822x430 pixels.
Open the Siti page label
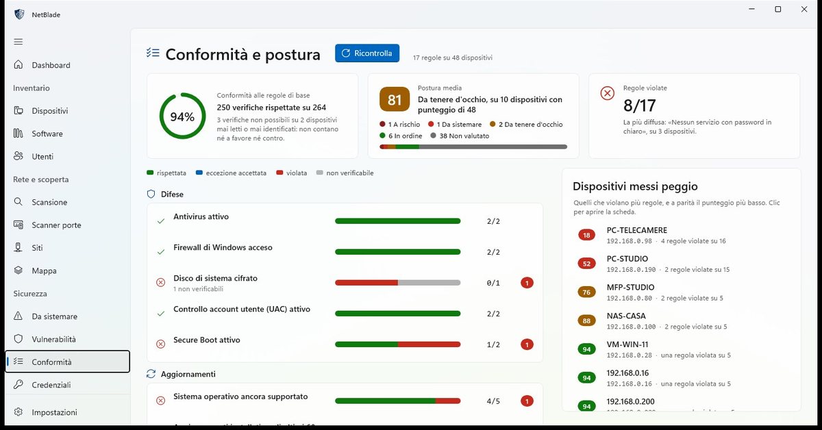point(38,248)
